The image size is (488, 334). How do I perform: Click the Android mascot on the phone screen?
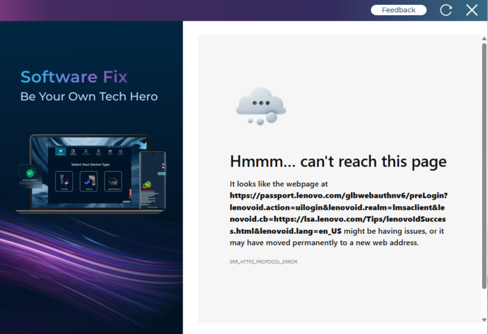pos(147,184)
